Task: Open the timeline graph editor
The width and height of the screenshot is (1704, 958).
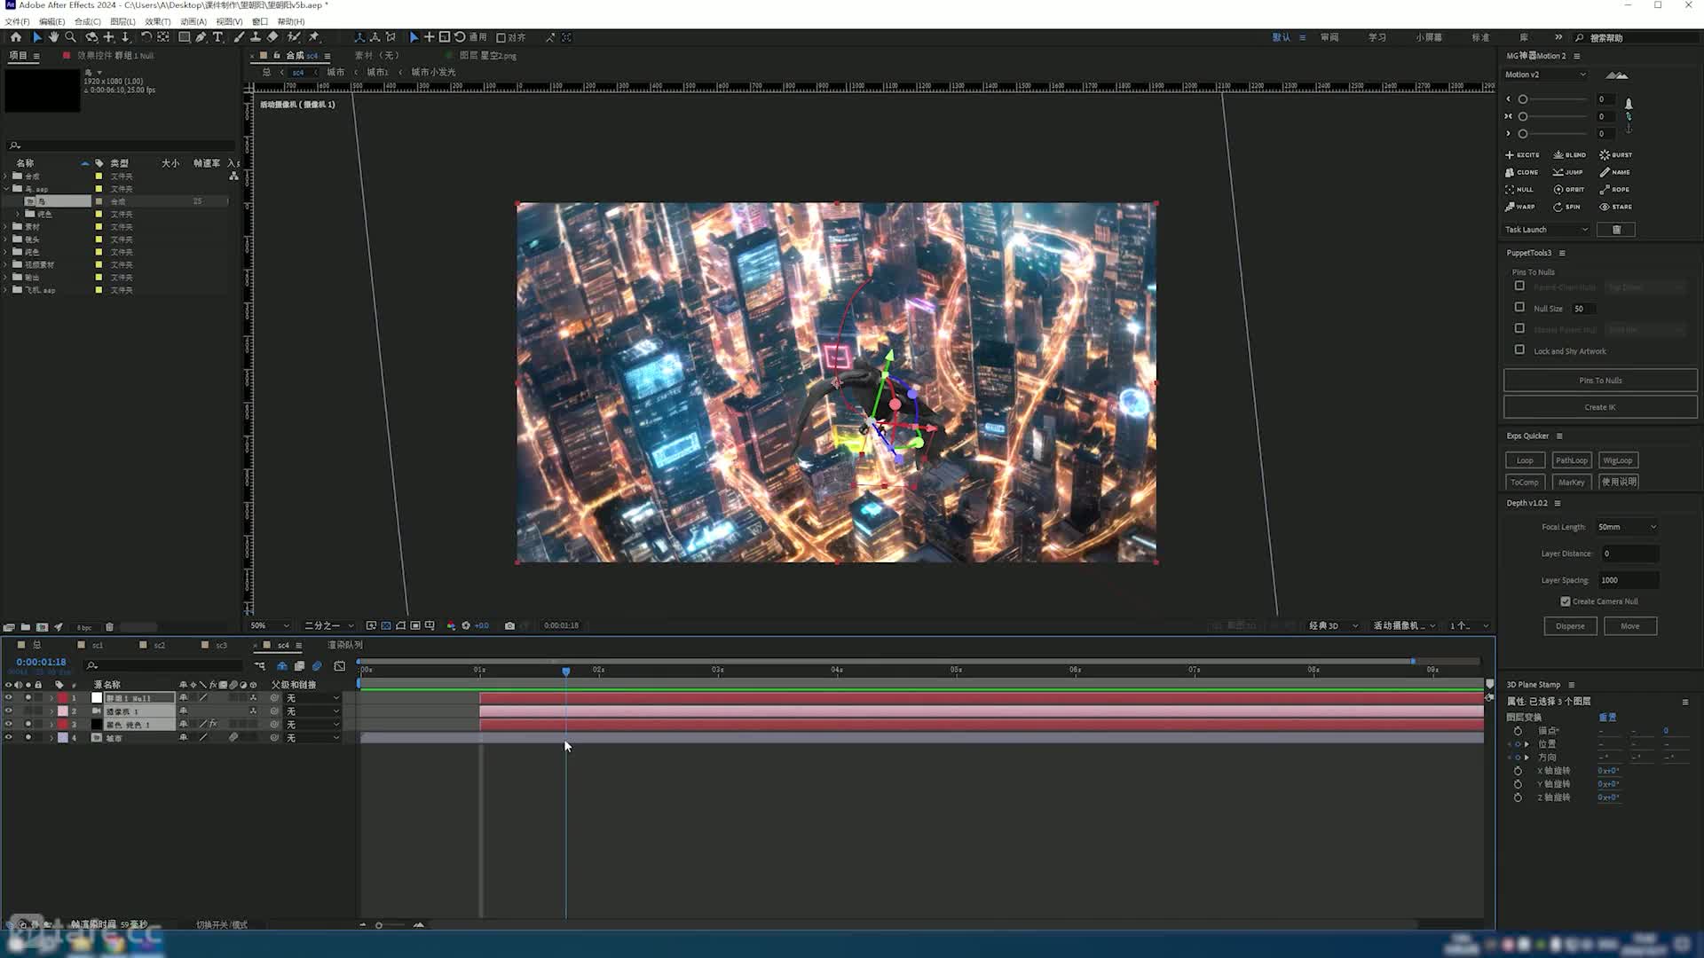Action: point(340,666)
